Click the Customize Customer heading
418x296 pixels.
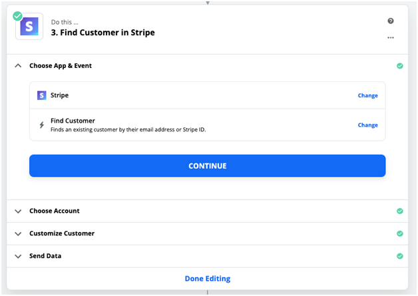pyautogui.click(x=62, y=233)
